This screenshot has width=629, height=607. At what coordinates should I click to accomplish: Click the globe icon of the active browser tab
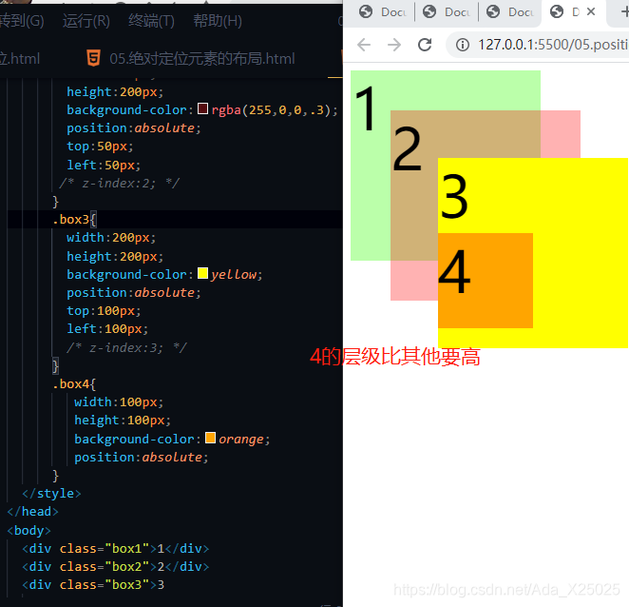(x=557, y=11)
